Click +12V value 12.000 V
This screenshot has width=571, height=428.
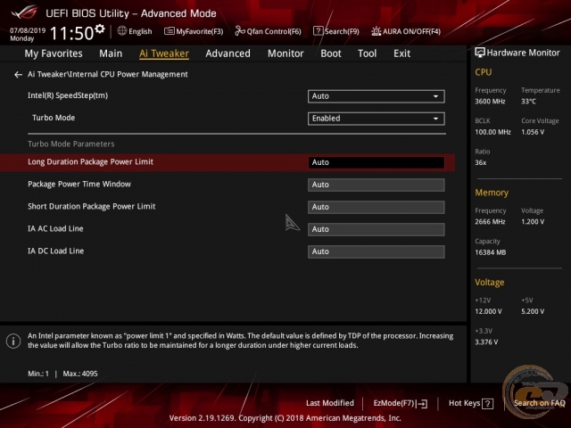488,311
